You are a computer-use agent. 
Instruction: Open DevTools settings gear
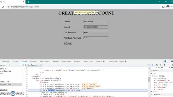[x=172, y=61]
